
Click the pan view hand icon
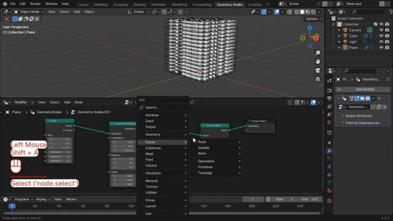point(317,61)
